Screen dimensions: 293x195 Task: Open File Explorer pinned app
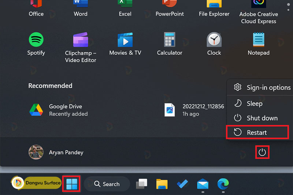pos(214,8)
